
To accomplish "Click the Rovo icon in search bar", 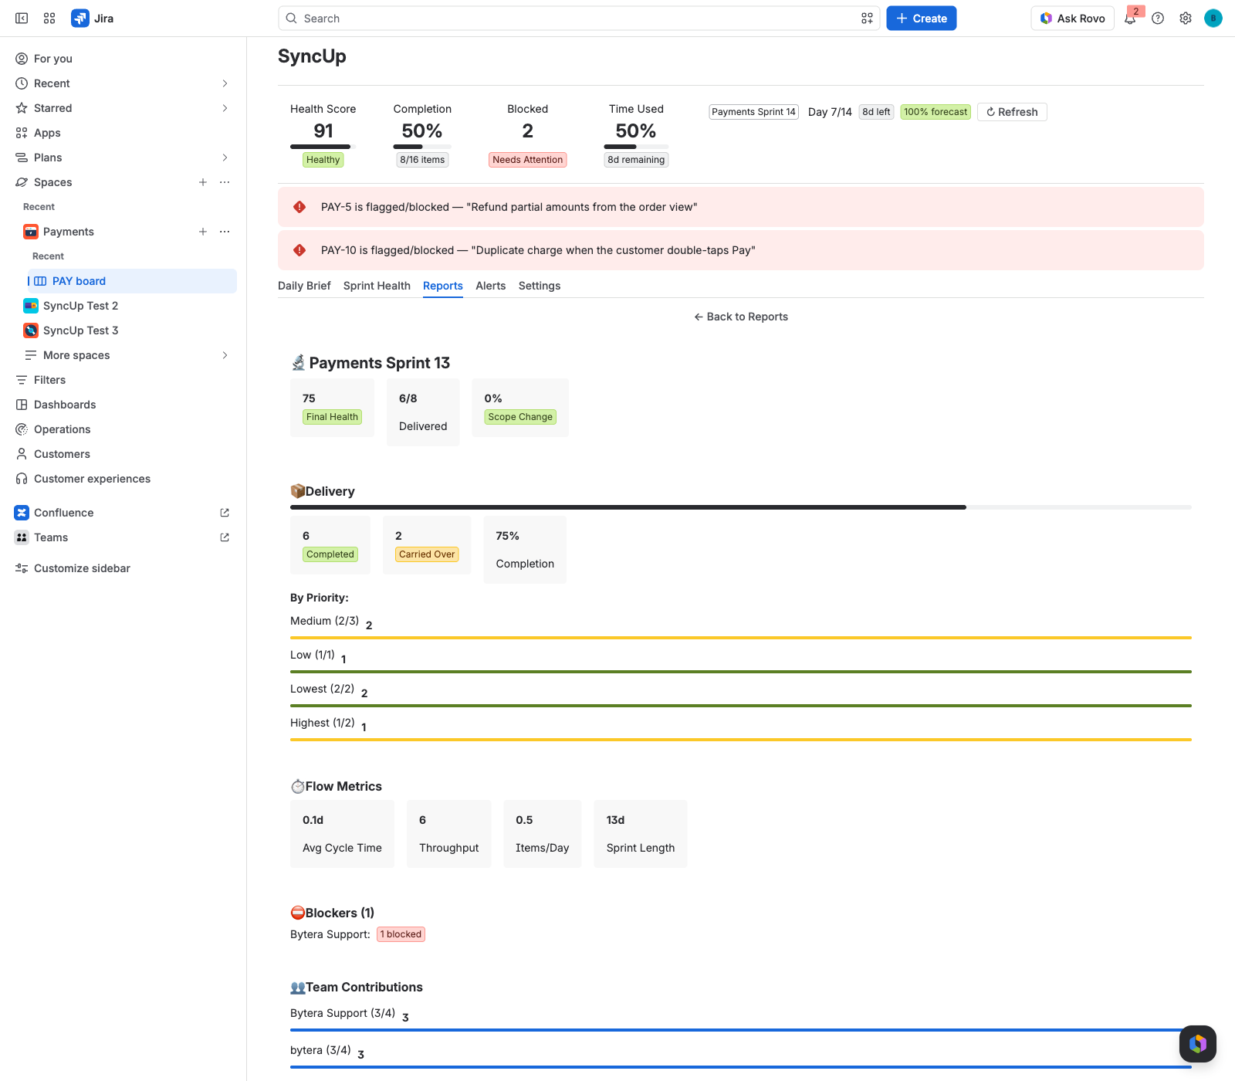I will (x=867, y=19).
